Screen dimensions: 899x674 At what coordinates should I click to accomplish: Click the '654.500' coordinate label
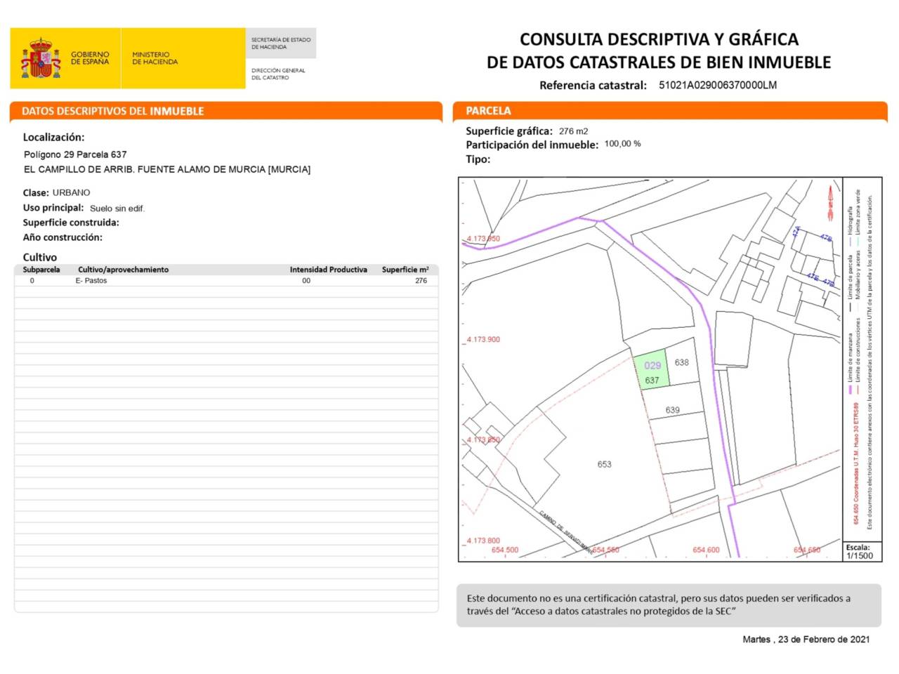pos(505,550)
